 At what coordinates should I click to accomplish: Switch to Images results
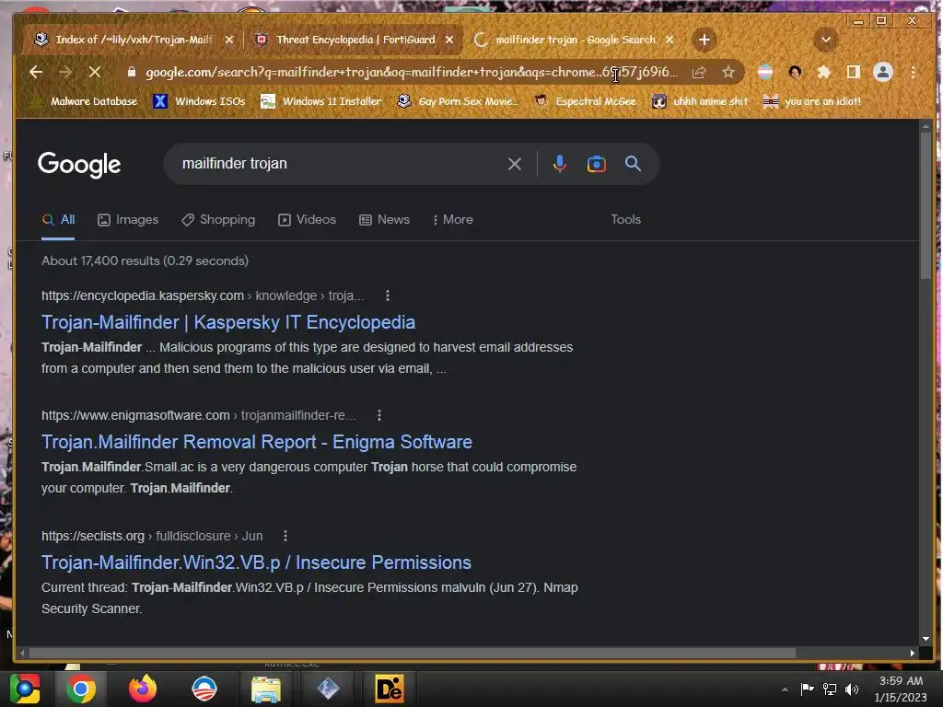128,220
